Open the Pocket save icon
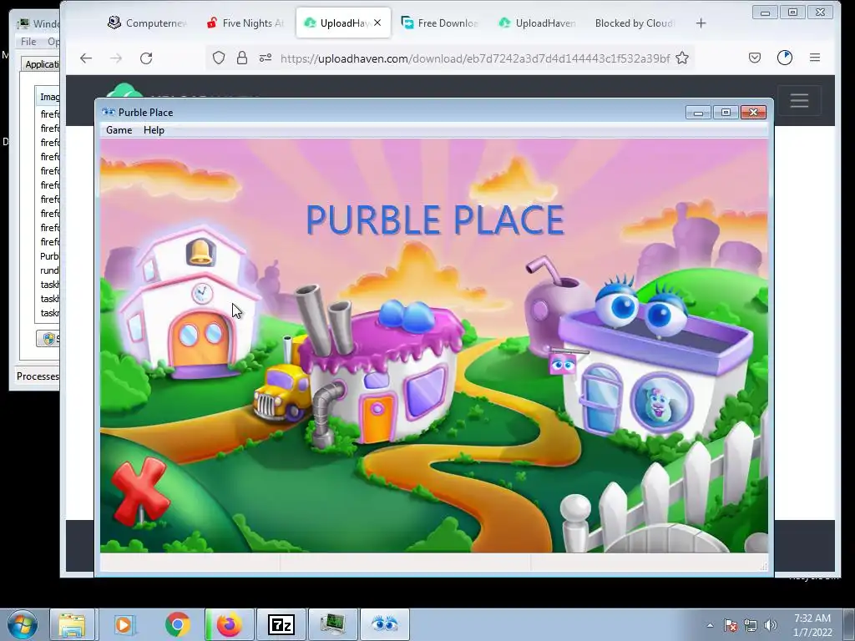 (755, 58)
